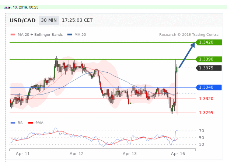Click the blue 1.3340 pivot tag
Viewport: 227px width, 165px height.
pos(209,87)
